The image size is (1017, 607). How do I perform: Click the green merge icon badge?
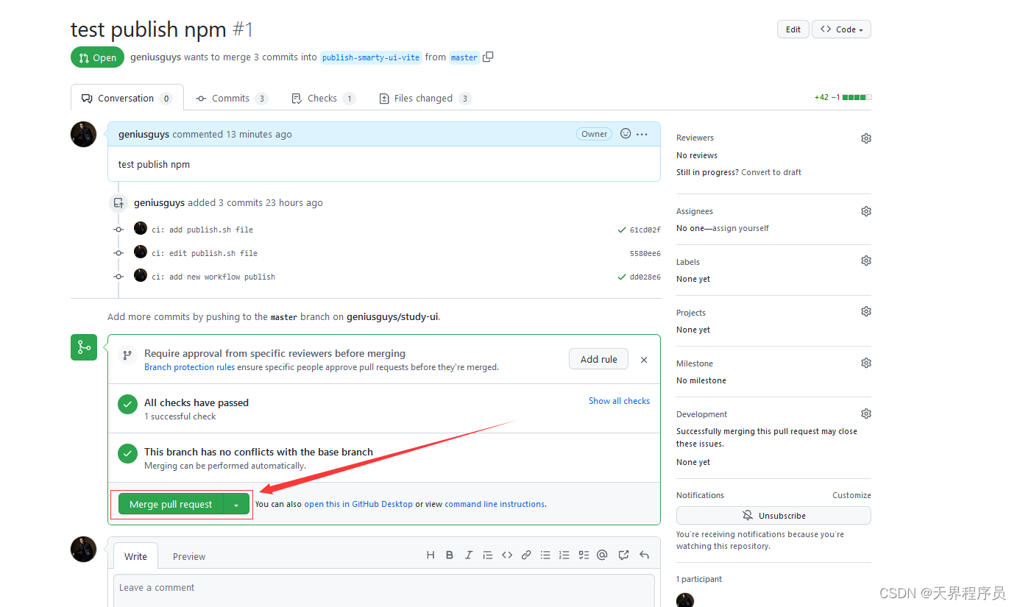(x=84, y=347)
